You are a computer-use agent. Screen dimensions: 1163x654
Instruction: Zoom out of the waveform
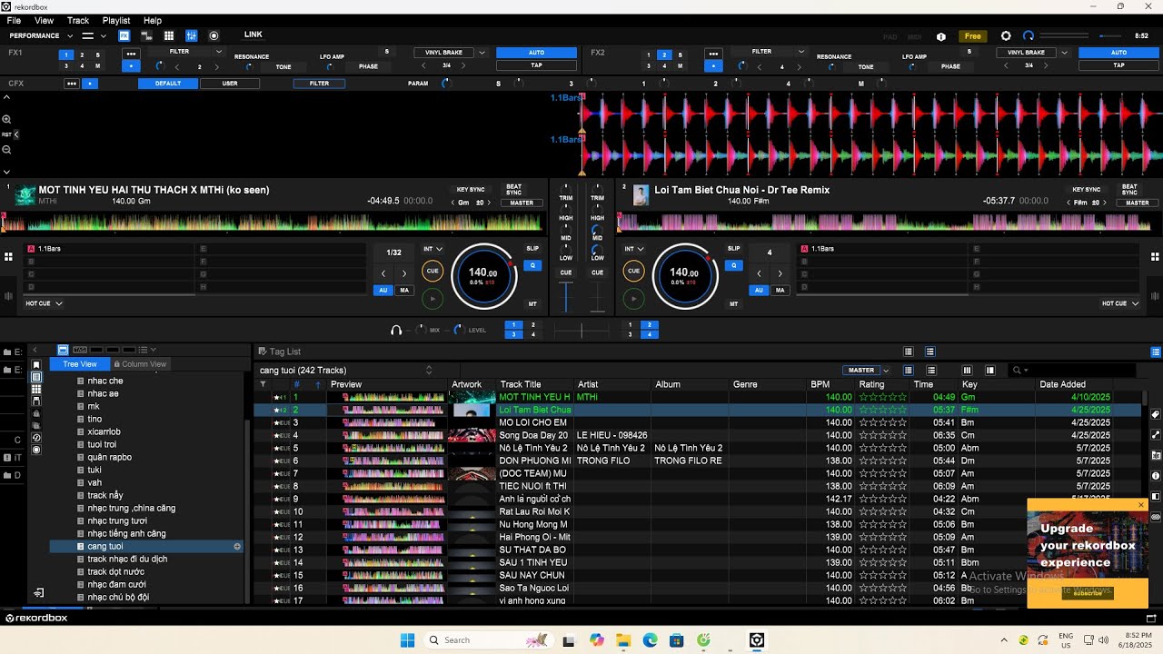click(6, 150)
